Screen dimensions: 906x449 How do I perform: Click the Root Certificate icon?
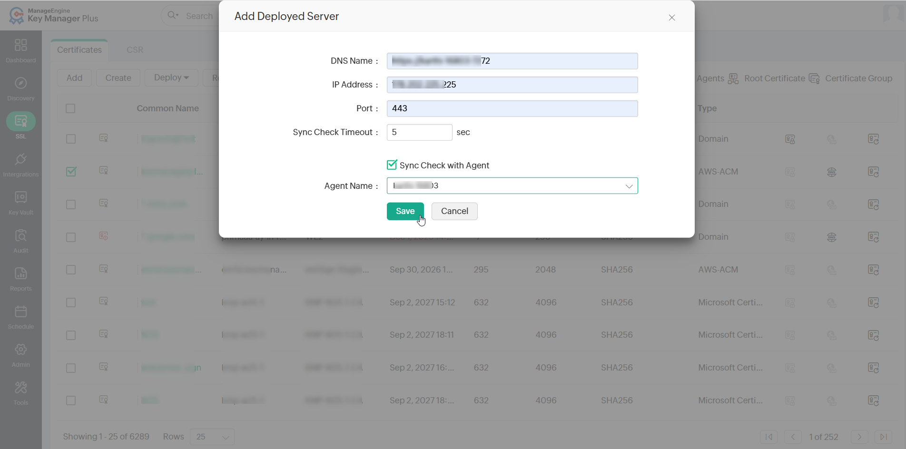point(733,78)
